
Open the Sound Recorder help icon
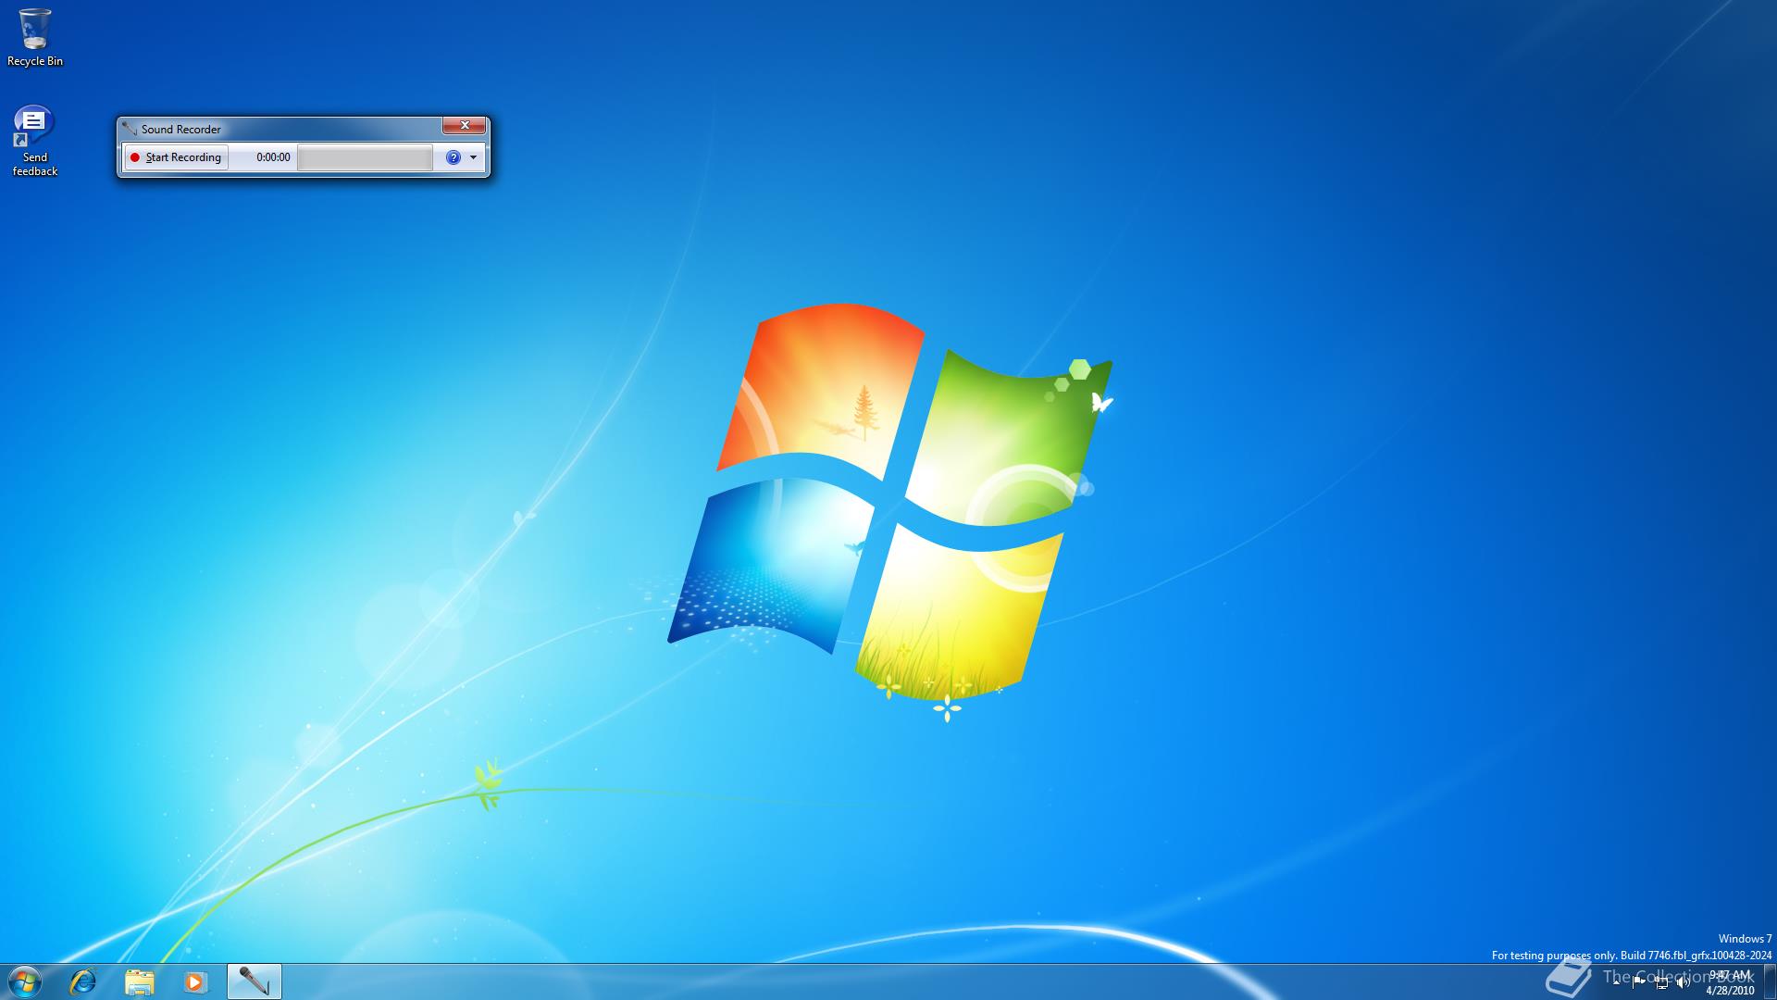(x=453, y=157)
